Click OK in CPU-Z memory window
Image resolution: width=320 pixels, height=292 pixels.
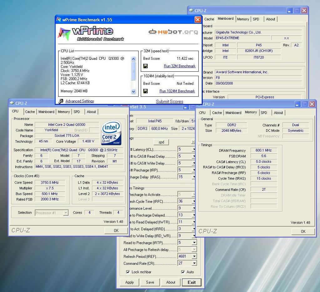tap(303, 231)
